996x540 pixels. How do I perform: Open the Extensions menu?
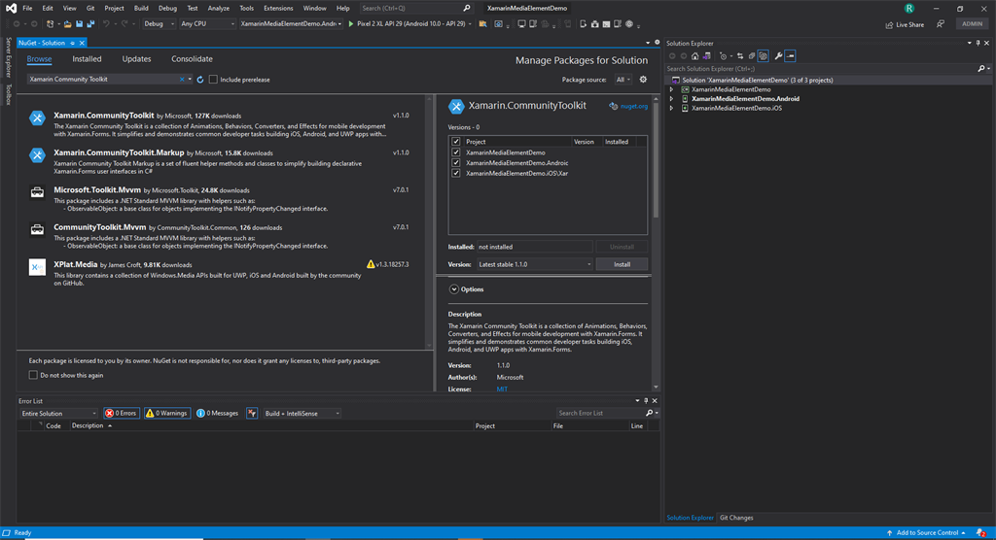[x=278, y=8]
